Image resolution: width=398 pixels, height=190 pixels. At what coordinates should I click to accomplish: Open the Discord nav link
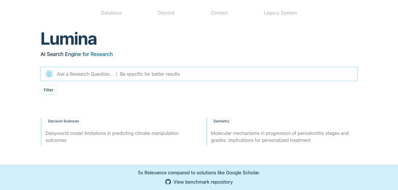click(x=166, y=13)
